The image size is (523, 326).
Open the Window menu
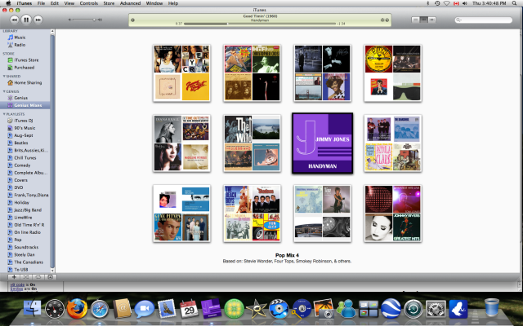coord(154,3)
